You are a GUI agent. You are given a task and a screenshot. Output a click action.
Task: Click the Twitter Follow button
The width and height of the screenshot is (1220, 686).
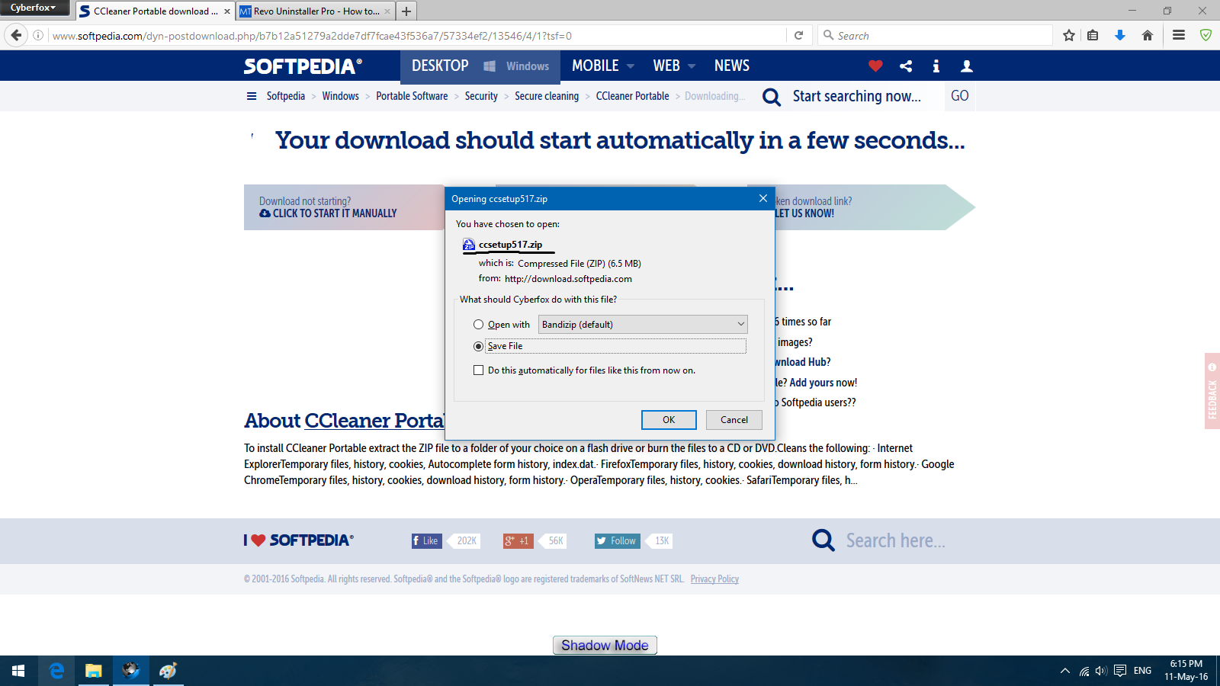pos(617,541)
